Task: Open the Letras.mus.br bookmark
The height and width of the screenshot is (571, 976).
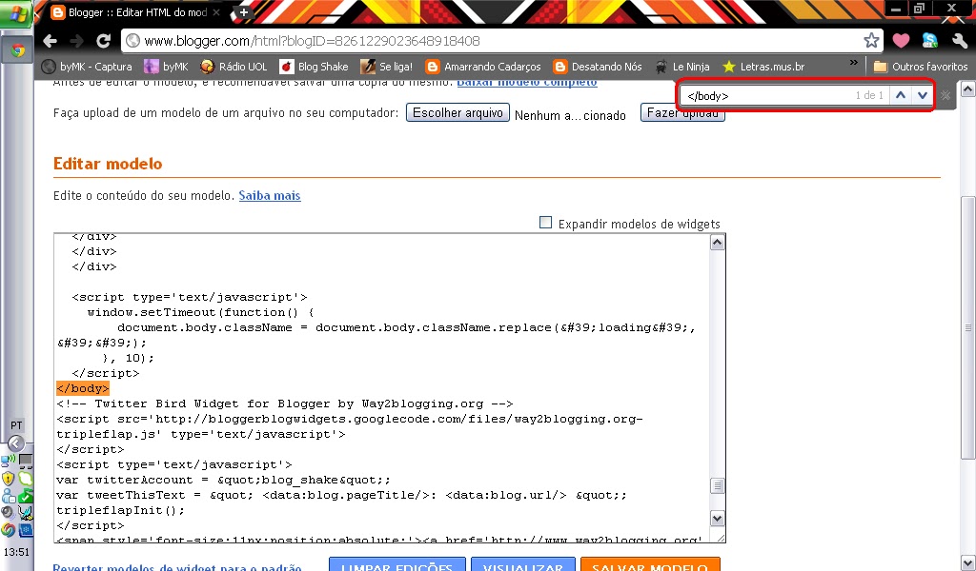Action: [x=763, y=67]
